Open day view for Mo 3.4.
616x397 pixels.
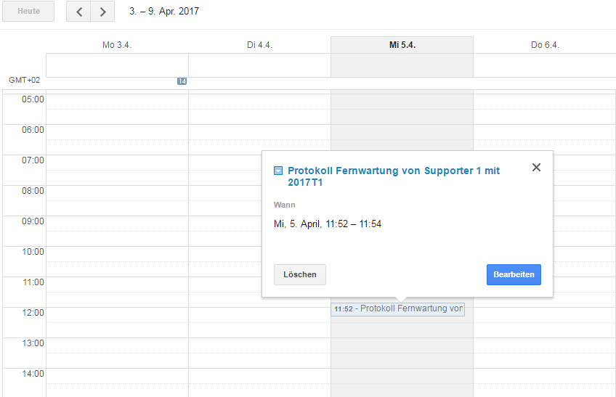click(x=117, y=45)
